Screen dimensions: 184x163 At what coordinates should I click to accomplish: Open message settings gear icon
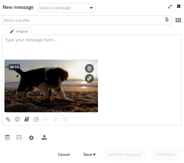tap(31, 138)
